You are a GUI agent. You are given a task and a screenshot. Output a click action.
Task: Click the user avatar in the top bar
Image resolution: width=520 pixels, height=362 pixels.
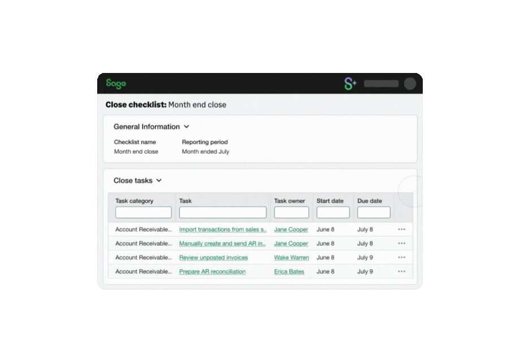[x=410, y=83]
